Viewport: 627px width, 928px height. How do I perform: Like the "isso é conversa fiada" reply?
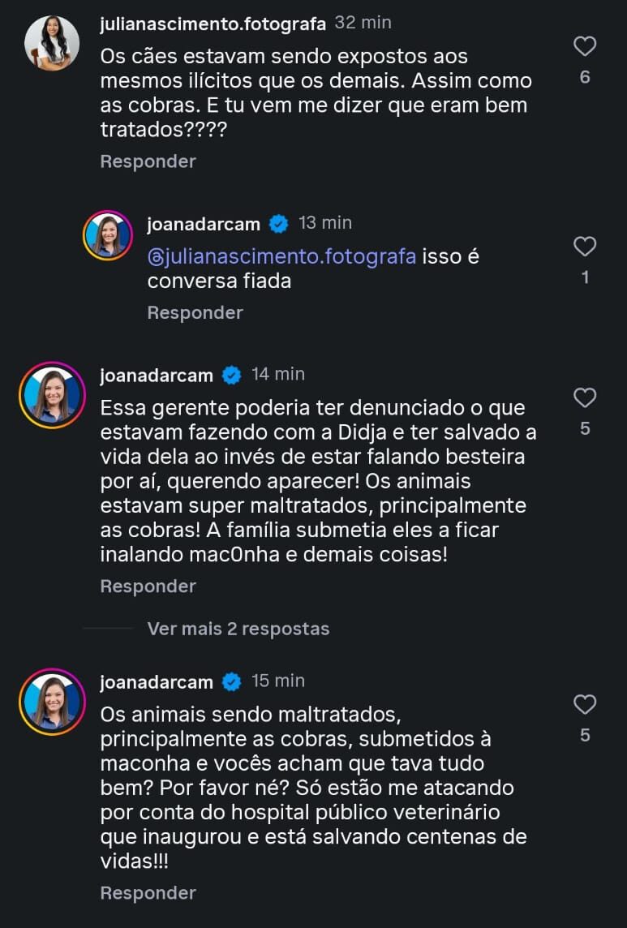[x=585, y=247]
